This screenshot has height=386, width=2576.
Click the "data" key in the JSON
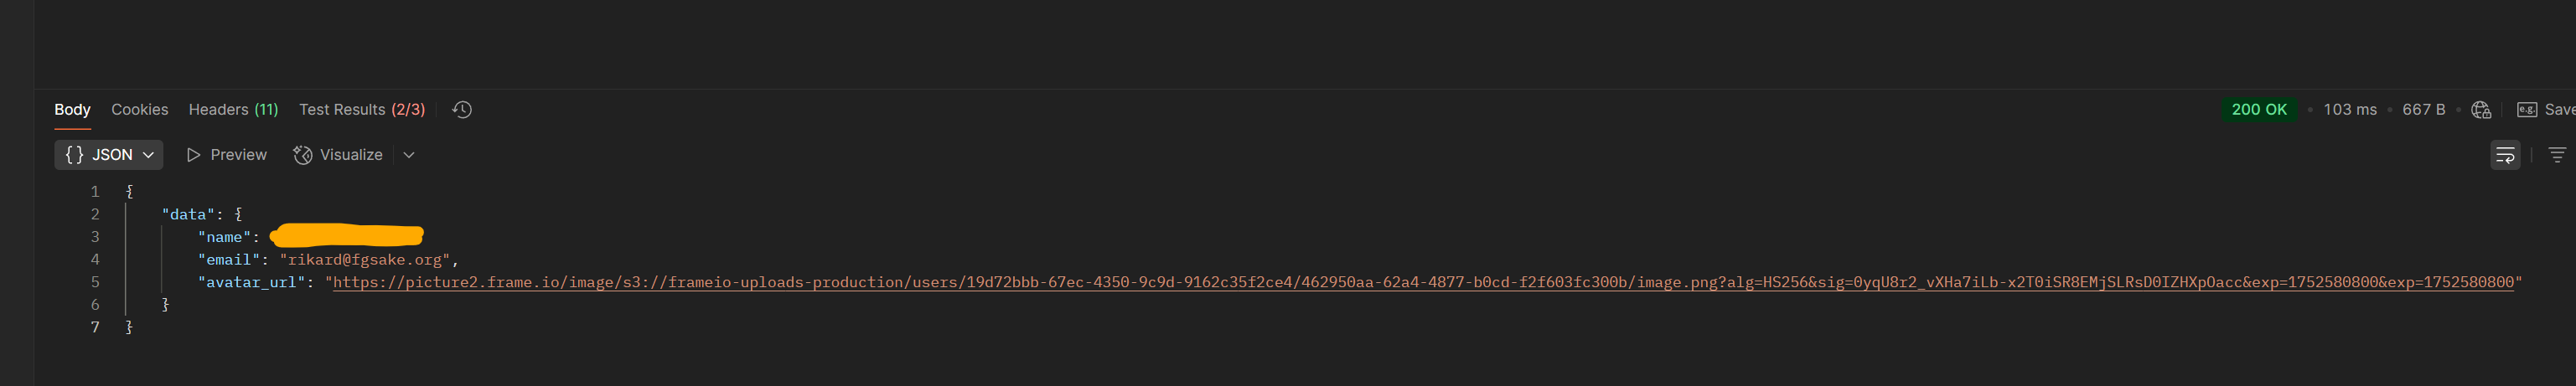(x=188, y=215)
